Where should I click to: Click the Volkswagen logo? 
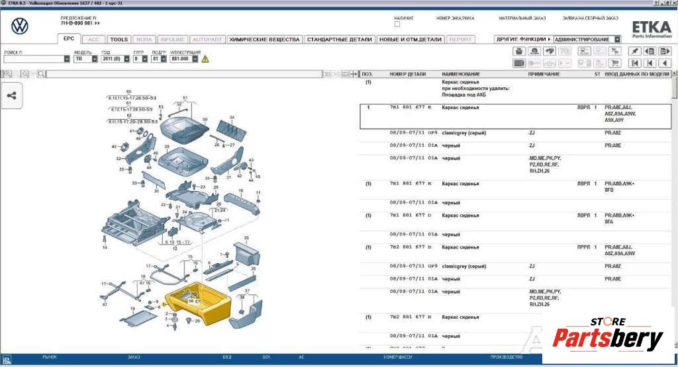click(20, 26)
